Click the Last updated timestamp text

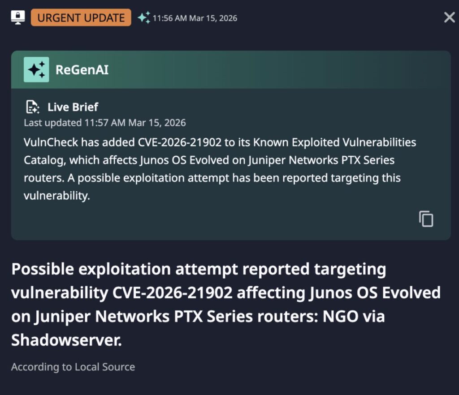coord(104,122)
